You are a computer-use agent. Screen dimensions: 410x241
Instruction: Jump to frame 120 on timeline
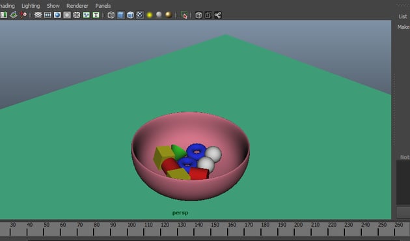point(165,225)
